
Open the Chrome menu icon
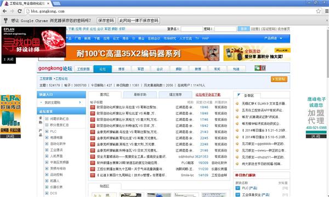(327, 11)
